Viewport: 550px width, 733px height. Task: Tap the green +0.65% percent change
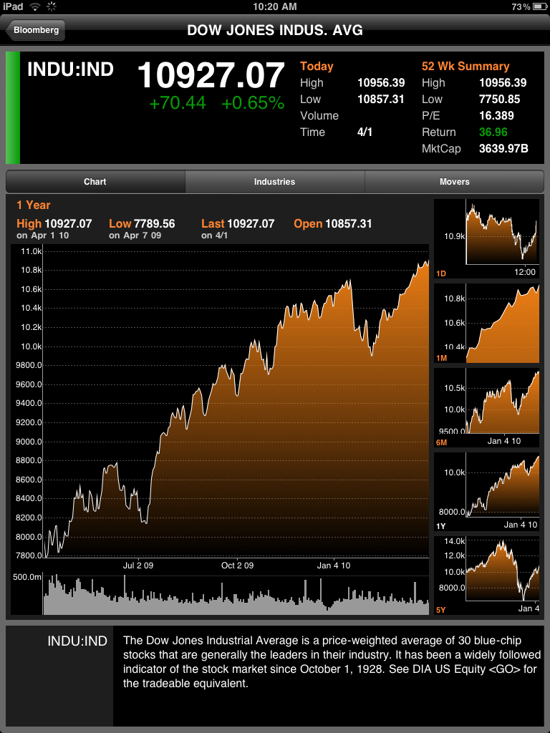pyautogui.click(x=253, y=103)
